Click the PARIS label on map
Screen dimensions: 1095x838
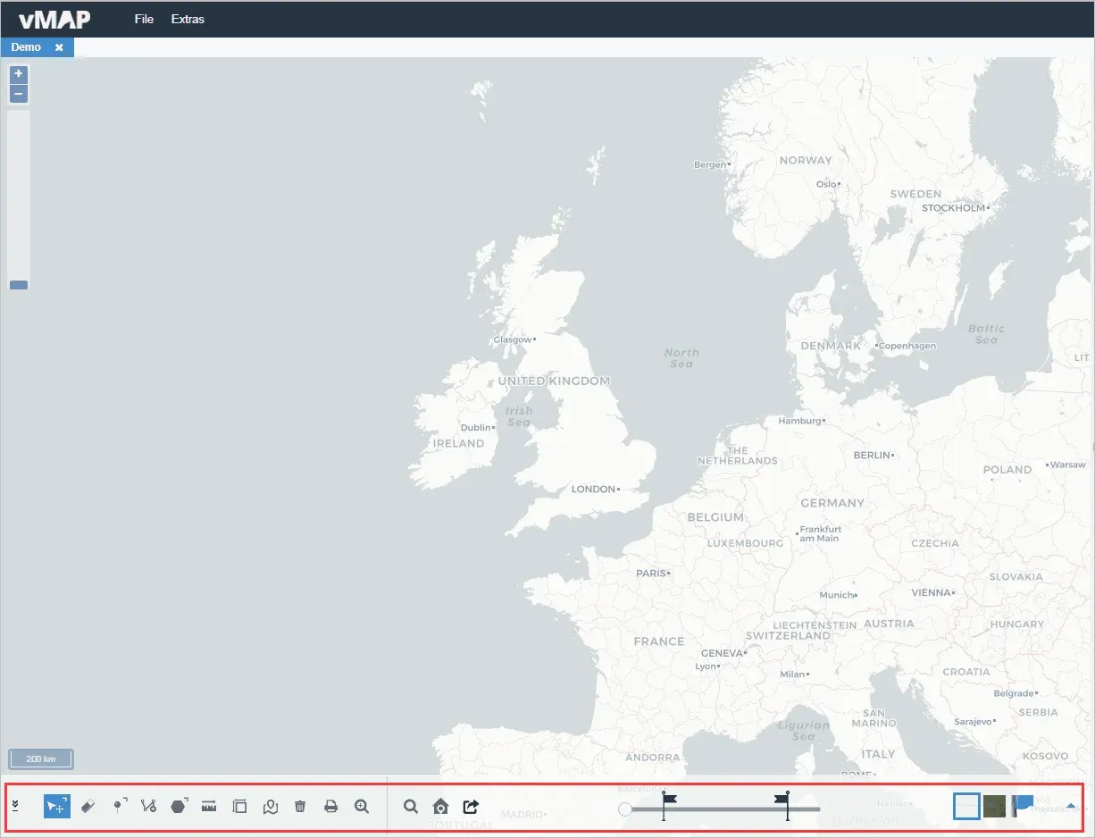pyautogui.click(x=650, y=574)
